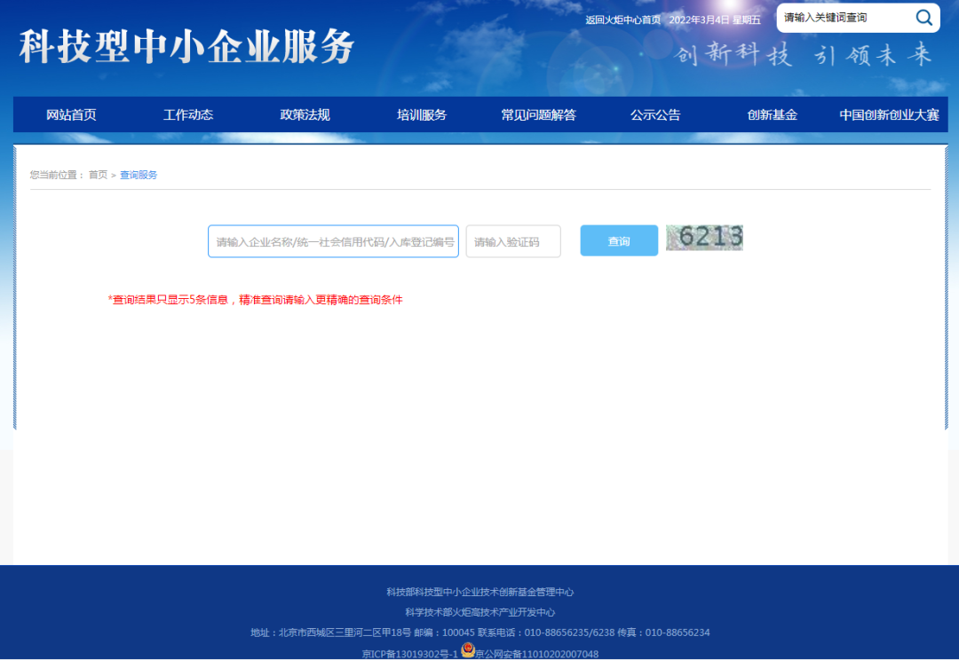
Task: Click the 查询 search button
Action: click(x=619, y=240)
